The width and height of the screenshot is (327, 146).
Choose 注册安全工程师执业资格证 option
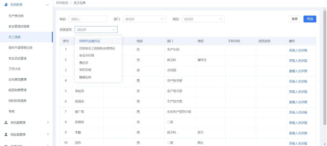[97, 48]
